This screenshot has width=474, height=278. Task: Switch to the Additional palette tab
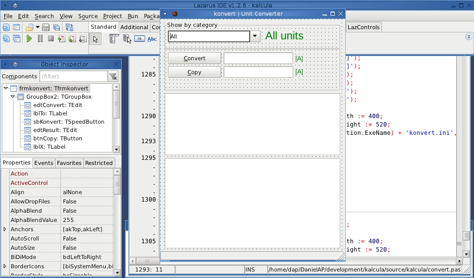pyautogui.click(x=134, y=27)
